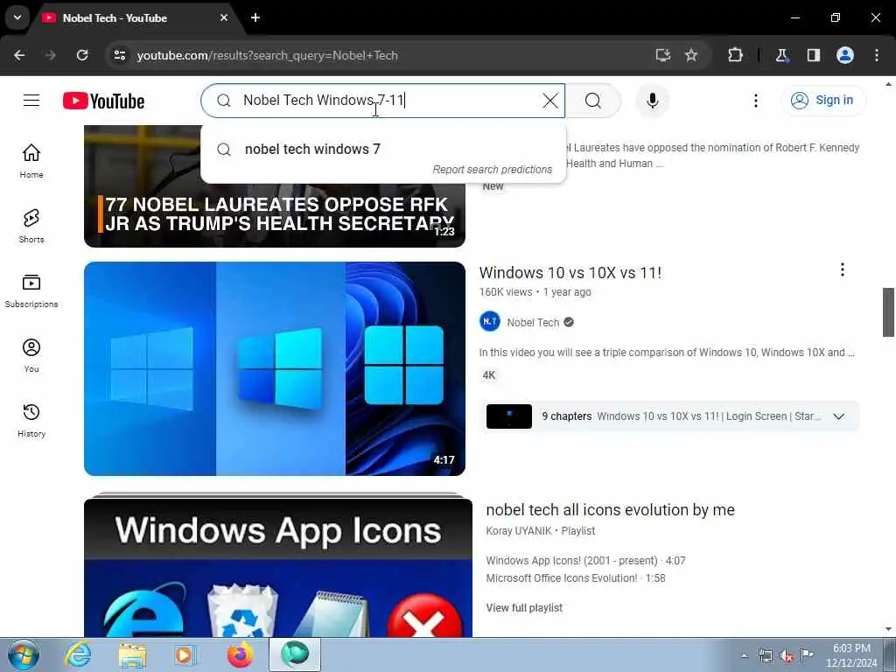
Task: Click Report search predictions link
Action: coord(492,170)
